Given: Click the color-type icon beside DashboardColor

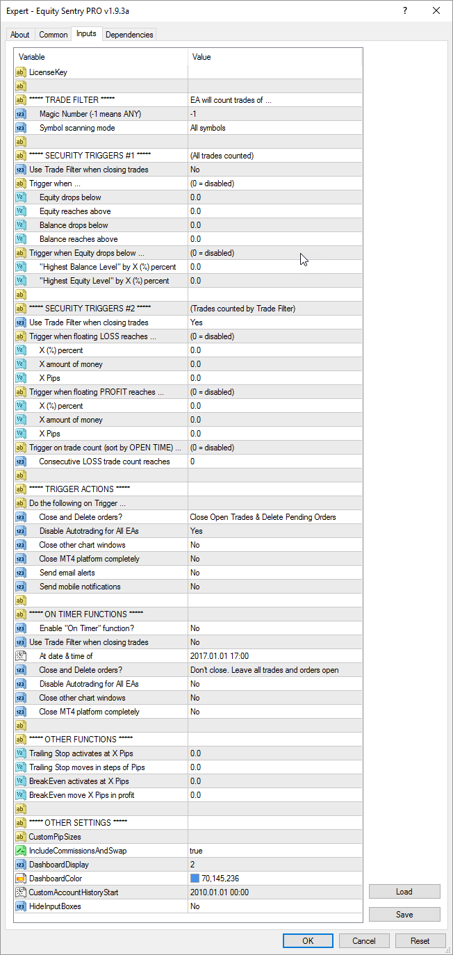Looking at the screenshot, I should click(20, 879).
